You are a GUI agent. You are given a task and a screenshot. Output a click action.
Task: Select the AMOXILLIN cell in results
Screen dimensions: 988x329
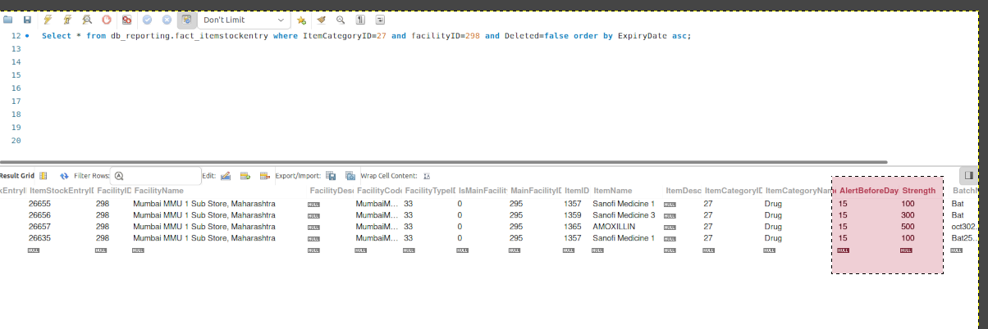click(615, 227)
